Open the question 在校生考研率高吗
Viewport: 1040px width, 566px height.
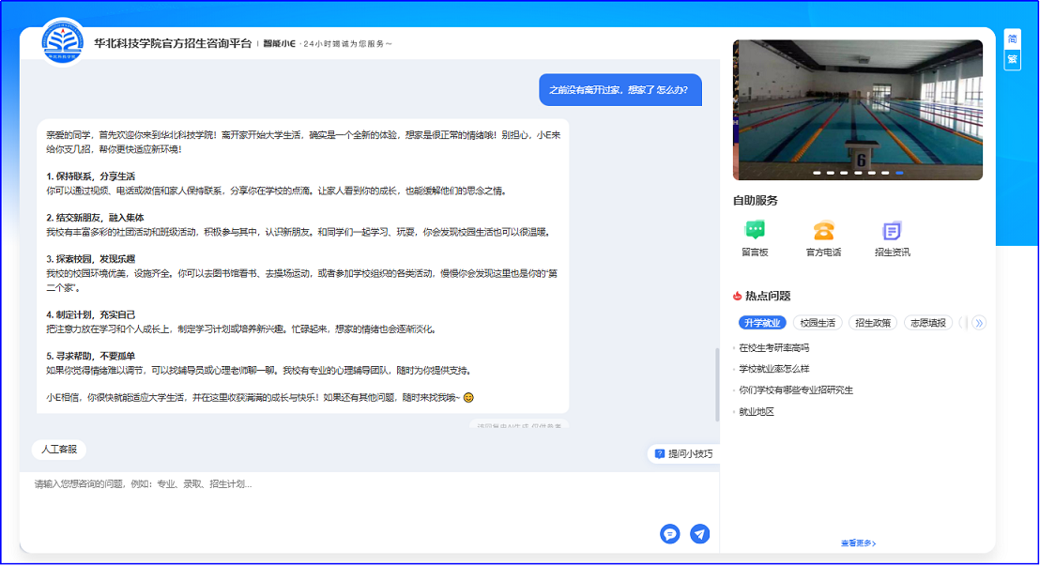tap(773, 347)
